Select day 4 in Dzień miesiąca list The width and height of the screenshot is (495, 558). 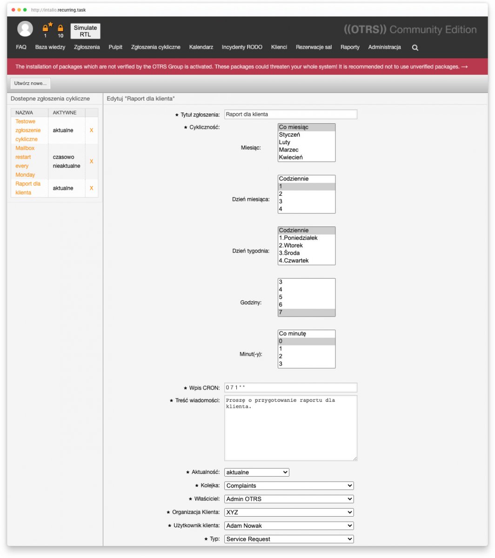[x=307, y=209]
